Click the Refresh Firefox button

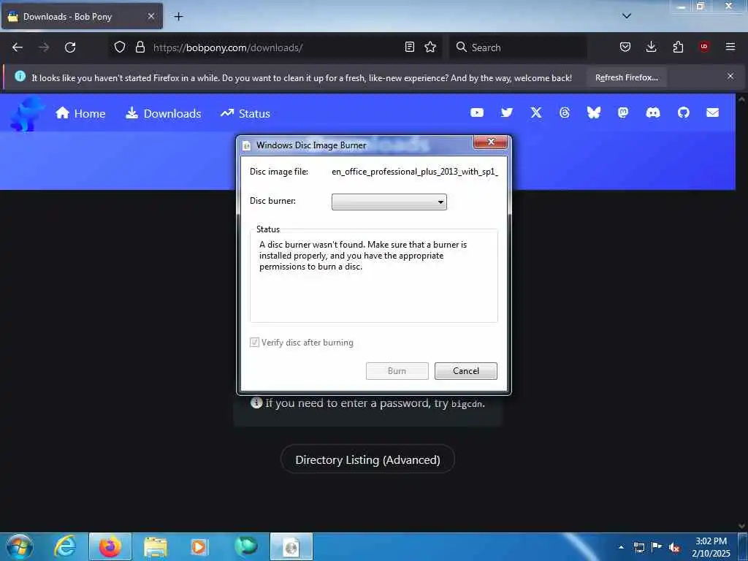coord(626,77)
